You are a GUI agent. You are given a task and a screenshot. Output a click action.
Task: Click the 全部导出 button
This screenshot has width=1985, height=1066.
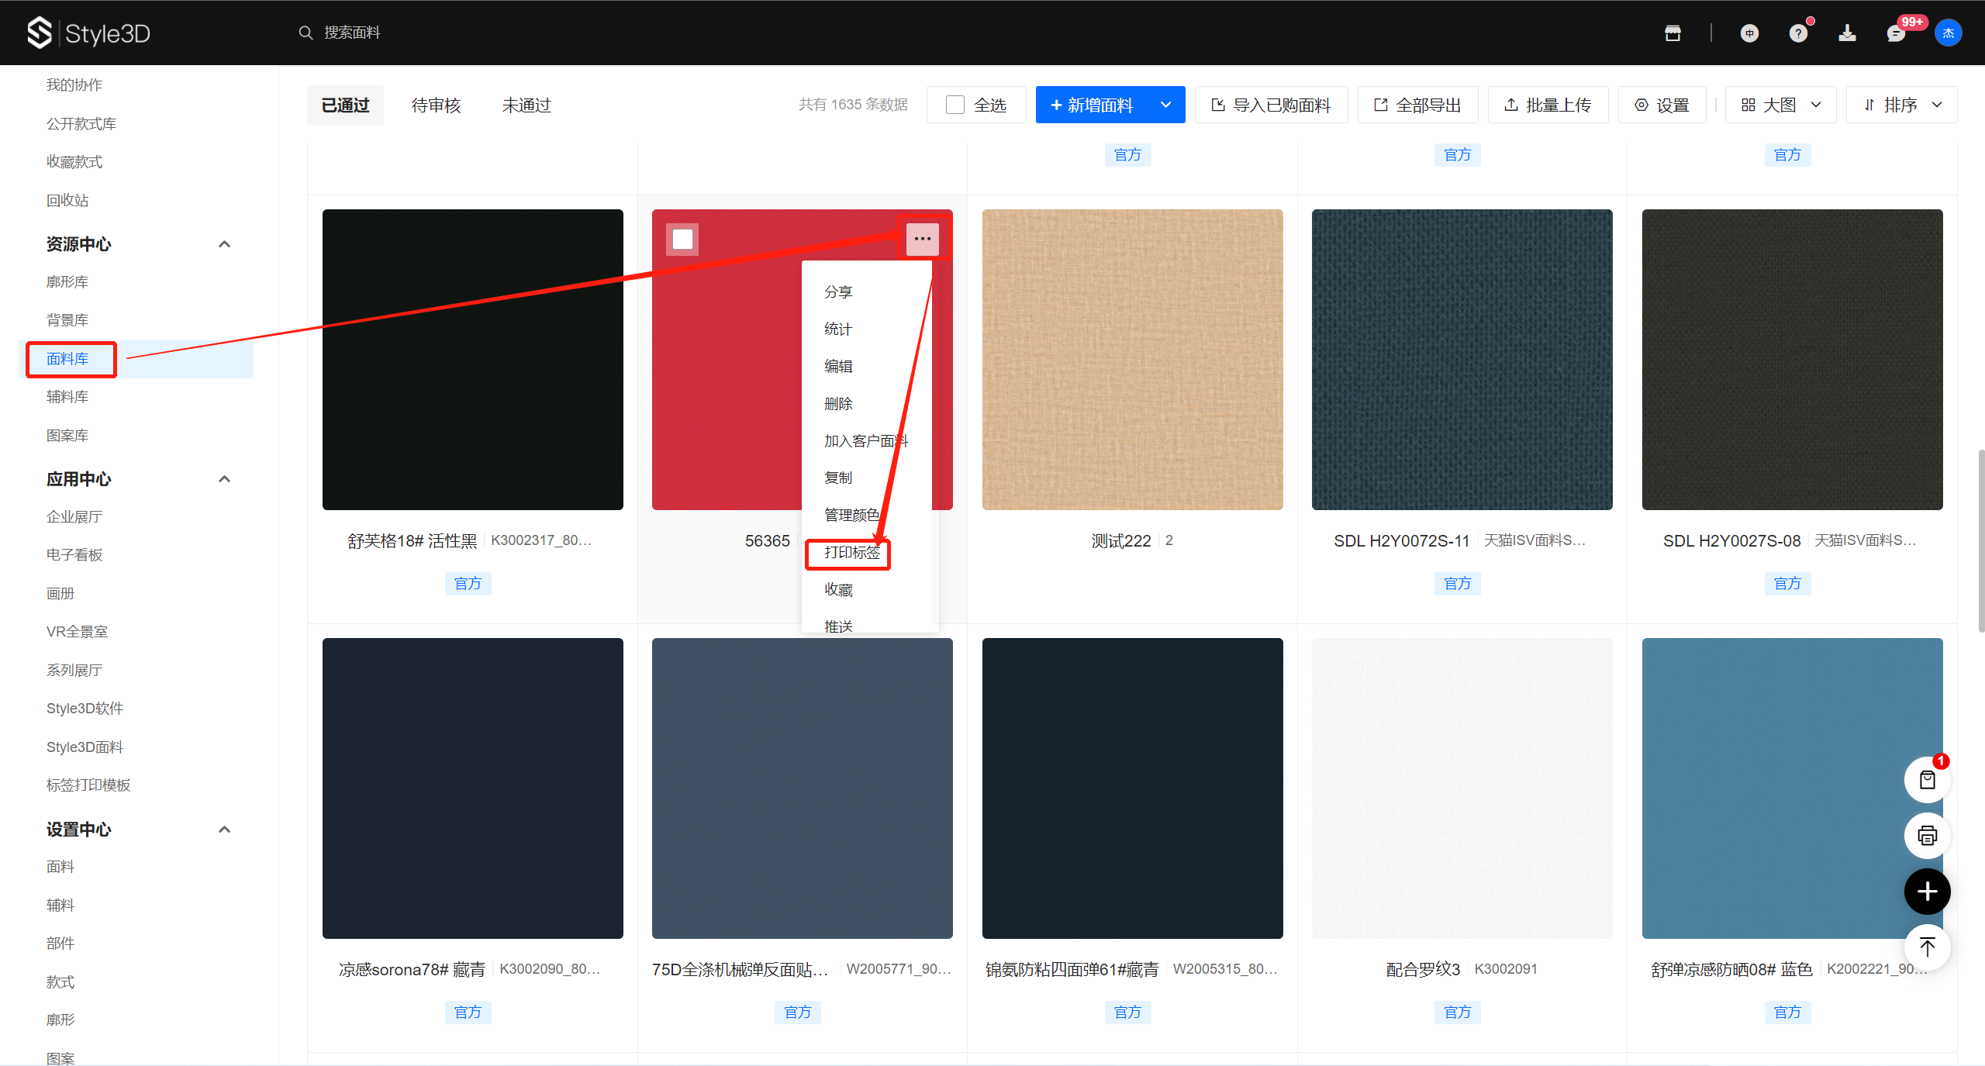click(1417, 105)
